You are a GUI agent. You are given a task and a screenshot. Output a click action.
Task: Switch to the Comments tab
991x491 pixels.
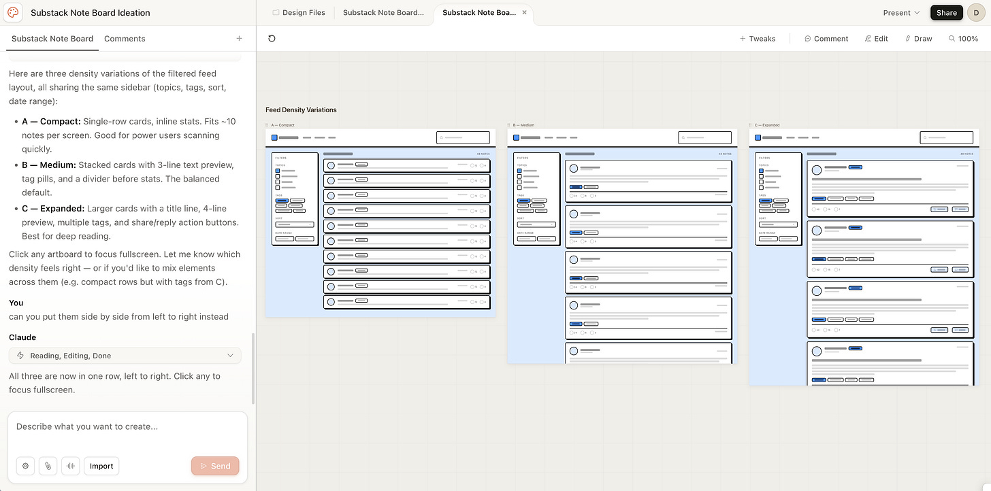125,39
